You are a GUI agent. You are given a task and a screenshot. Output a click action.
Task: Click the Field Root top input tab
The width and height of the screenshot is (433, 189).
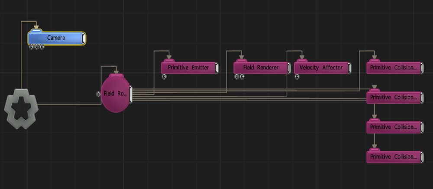click(116, 75)
